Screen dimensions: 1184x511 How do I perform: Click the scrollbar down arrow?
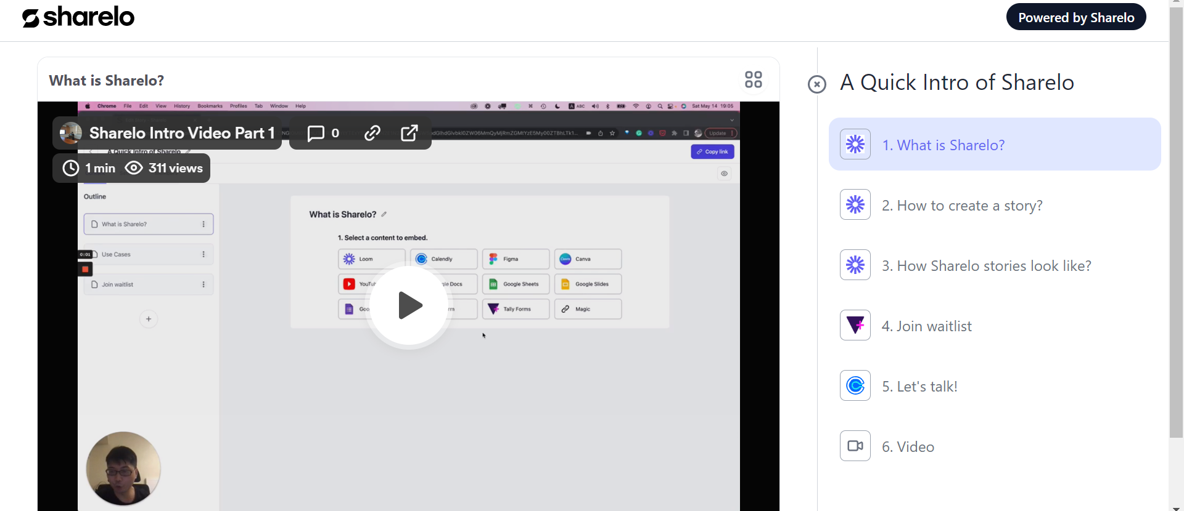click(1176, 507)
